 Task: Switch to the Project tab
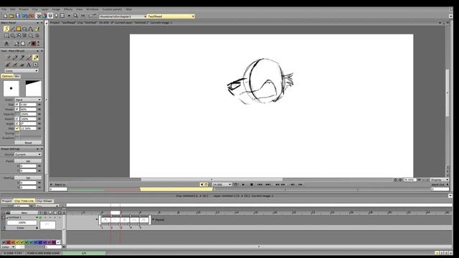tap(6, 201)
